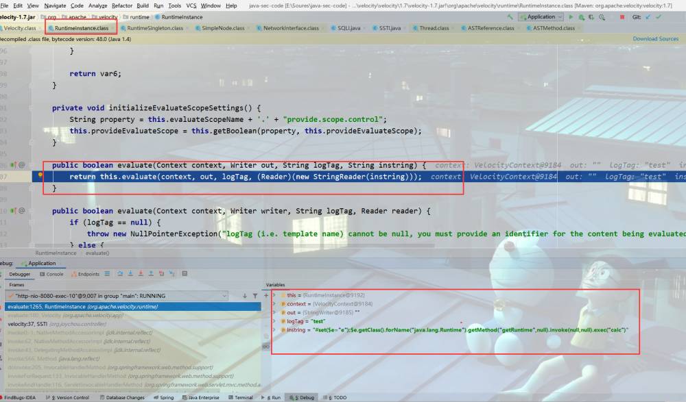Screen dimensions: 686x402
Task: Click the Build project hammer icon
Action: tap(510, 16)
